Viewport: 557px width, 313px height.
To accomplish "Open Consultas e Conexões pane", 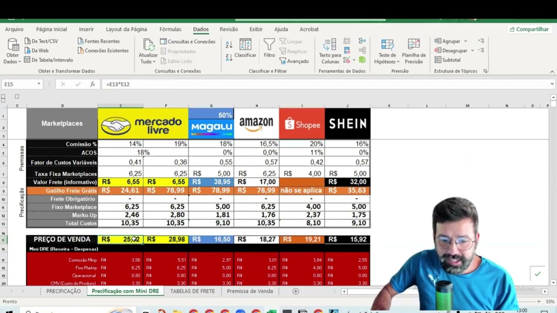I will click(x=188, y=41).
